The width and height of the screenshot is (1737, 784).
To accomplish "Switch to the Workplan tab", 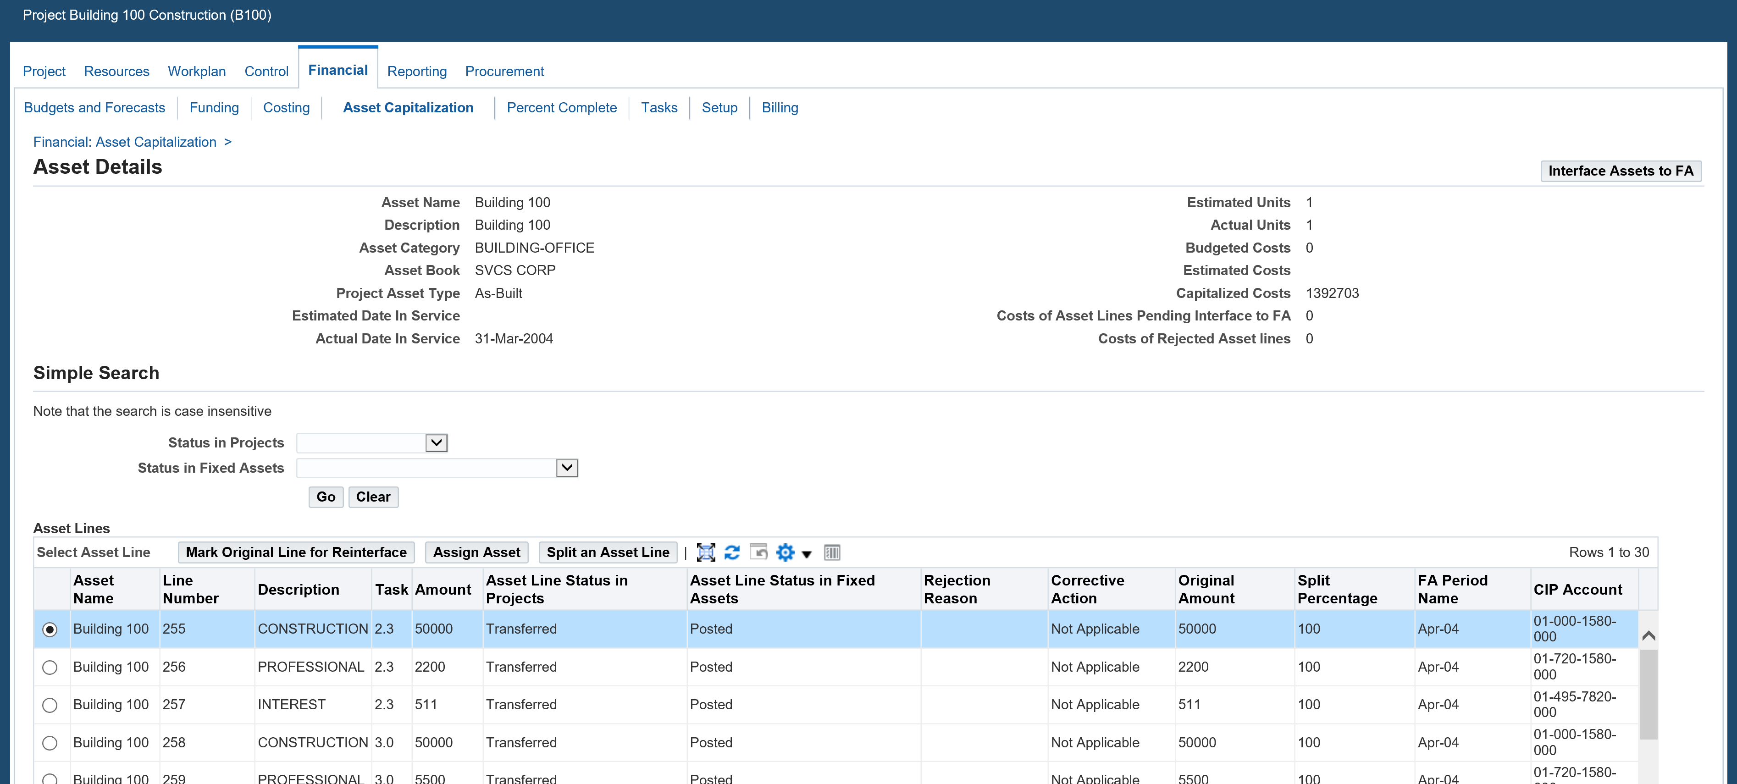I will (x=197, y=72).
